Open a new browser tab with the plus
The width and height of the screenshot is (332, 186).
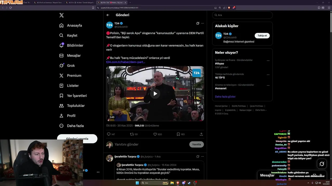click(130, 3)
